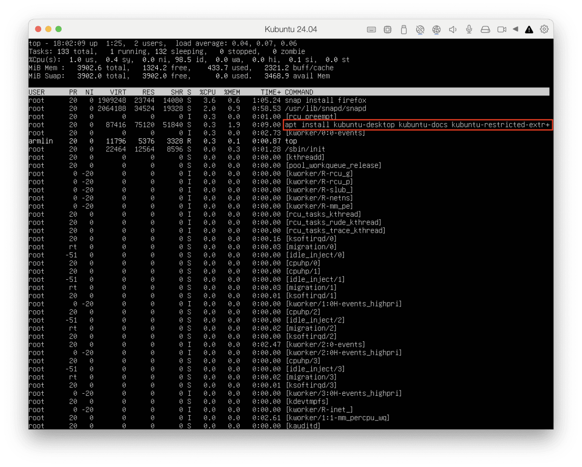The image size is (582, 467).
Task: Select the [migration/0] process
Action: click(x=311, y=247)
